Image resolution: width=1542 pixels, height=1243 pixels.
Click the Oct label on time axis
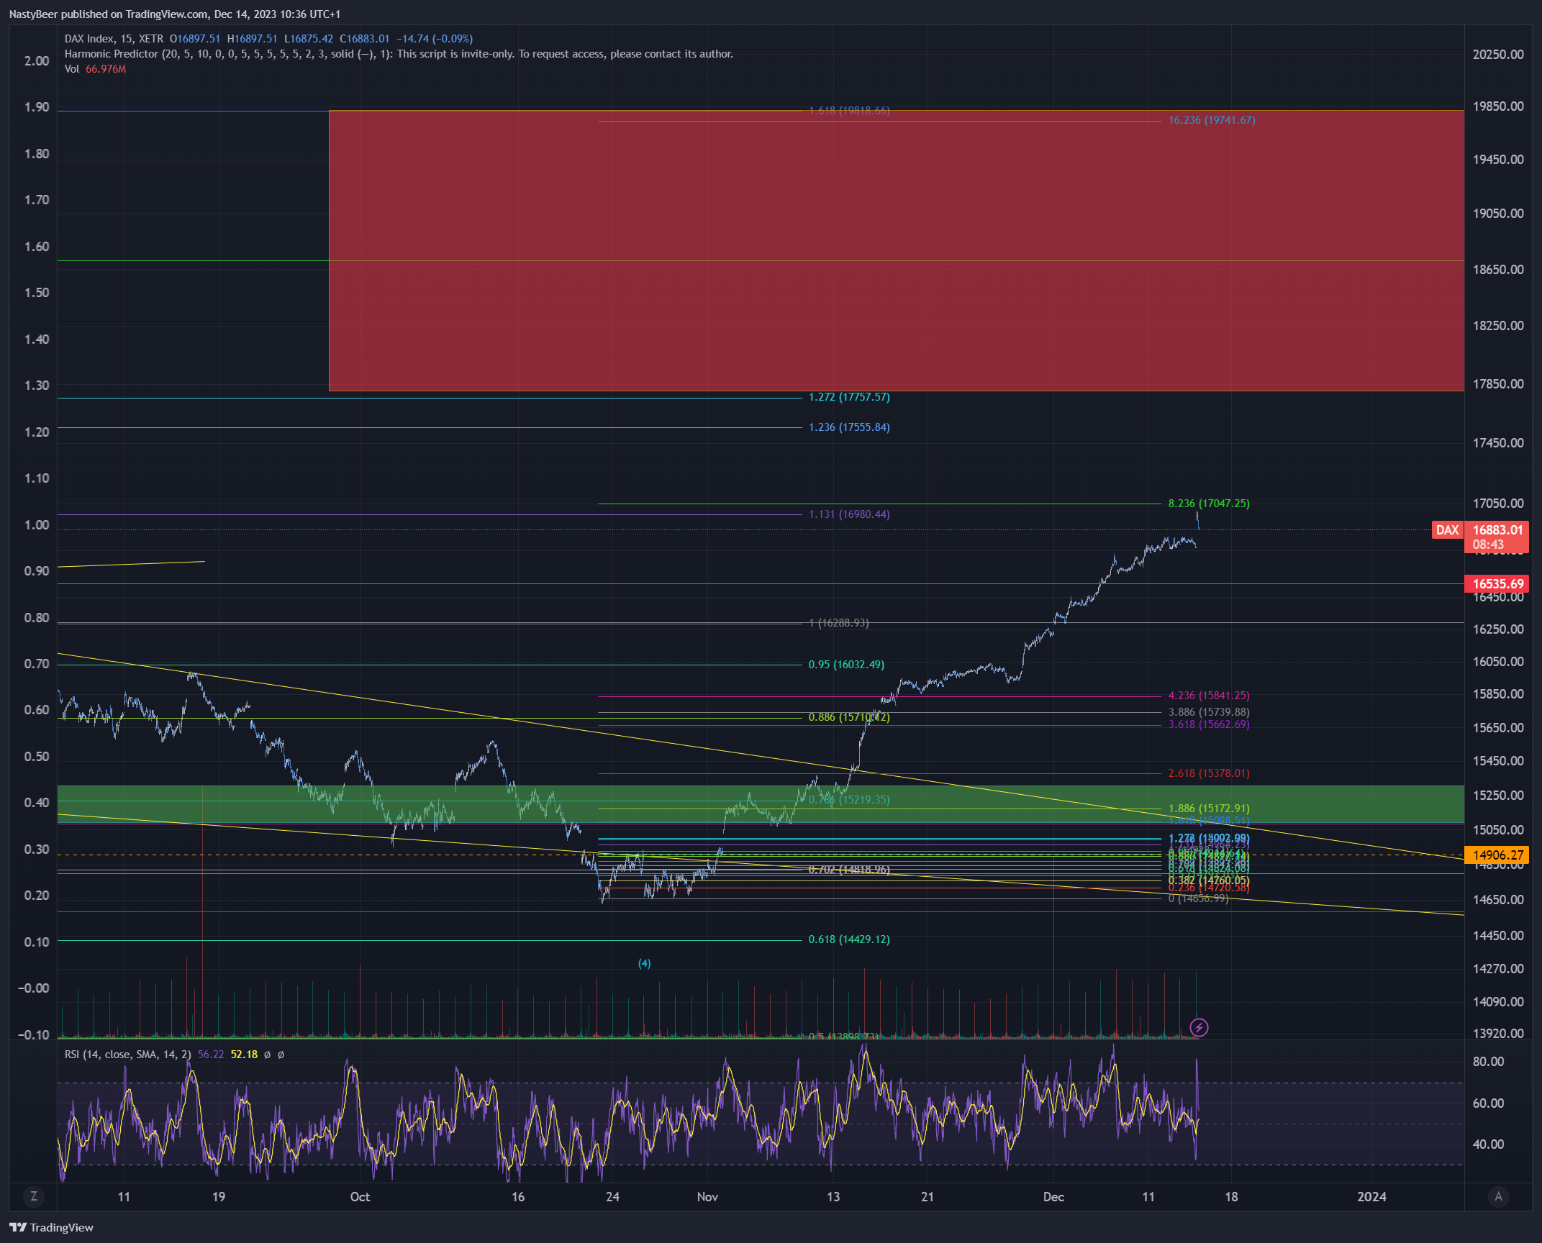(x=360, y=1197)
